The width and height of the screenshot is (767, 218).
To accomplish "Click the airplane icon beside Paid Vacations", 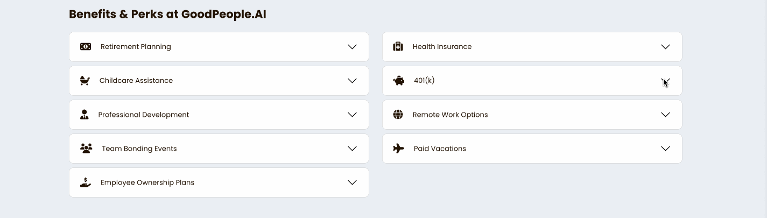I will coord(399,149).
